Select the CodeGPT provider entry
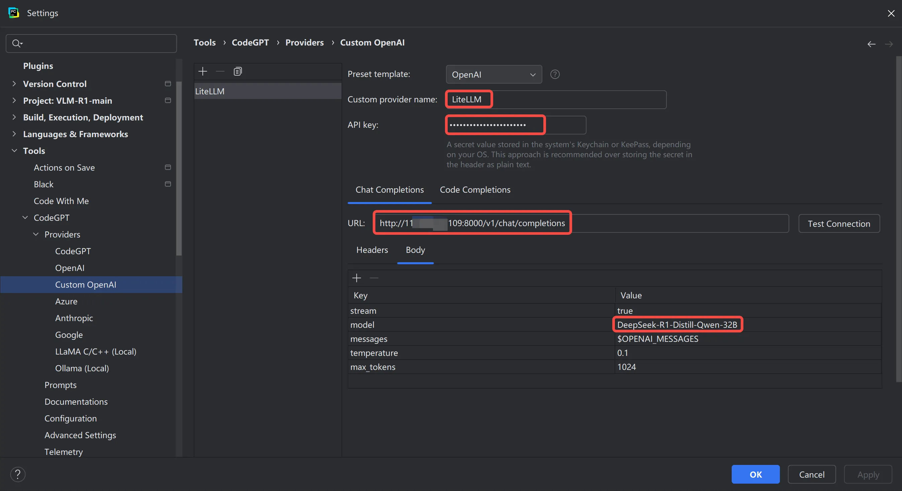The height and width of the screenshot is (491, 902). point(73,251)
